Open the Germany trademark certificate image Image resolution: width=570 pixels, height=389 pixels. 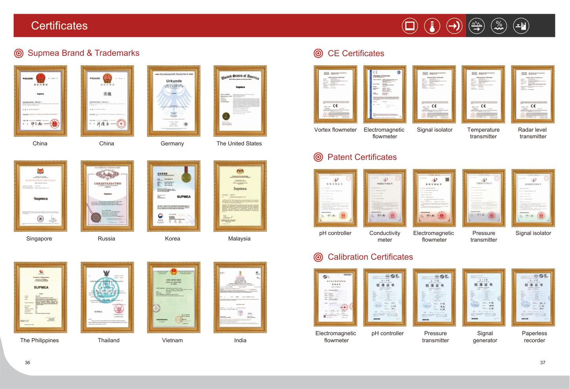[x=174, y=101]
